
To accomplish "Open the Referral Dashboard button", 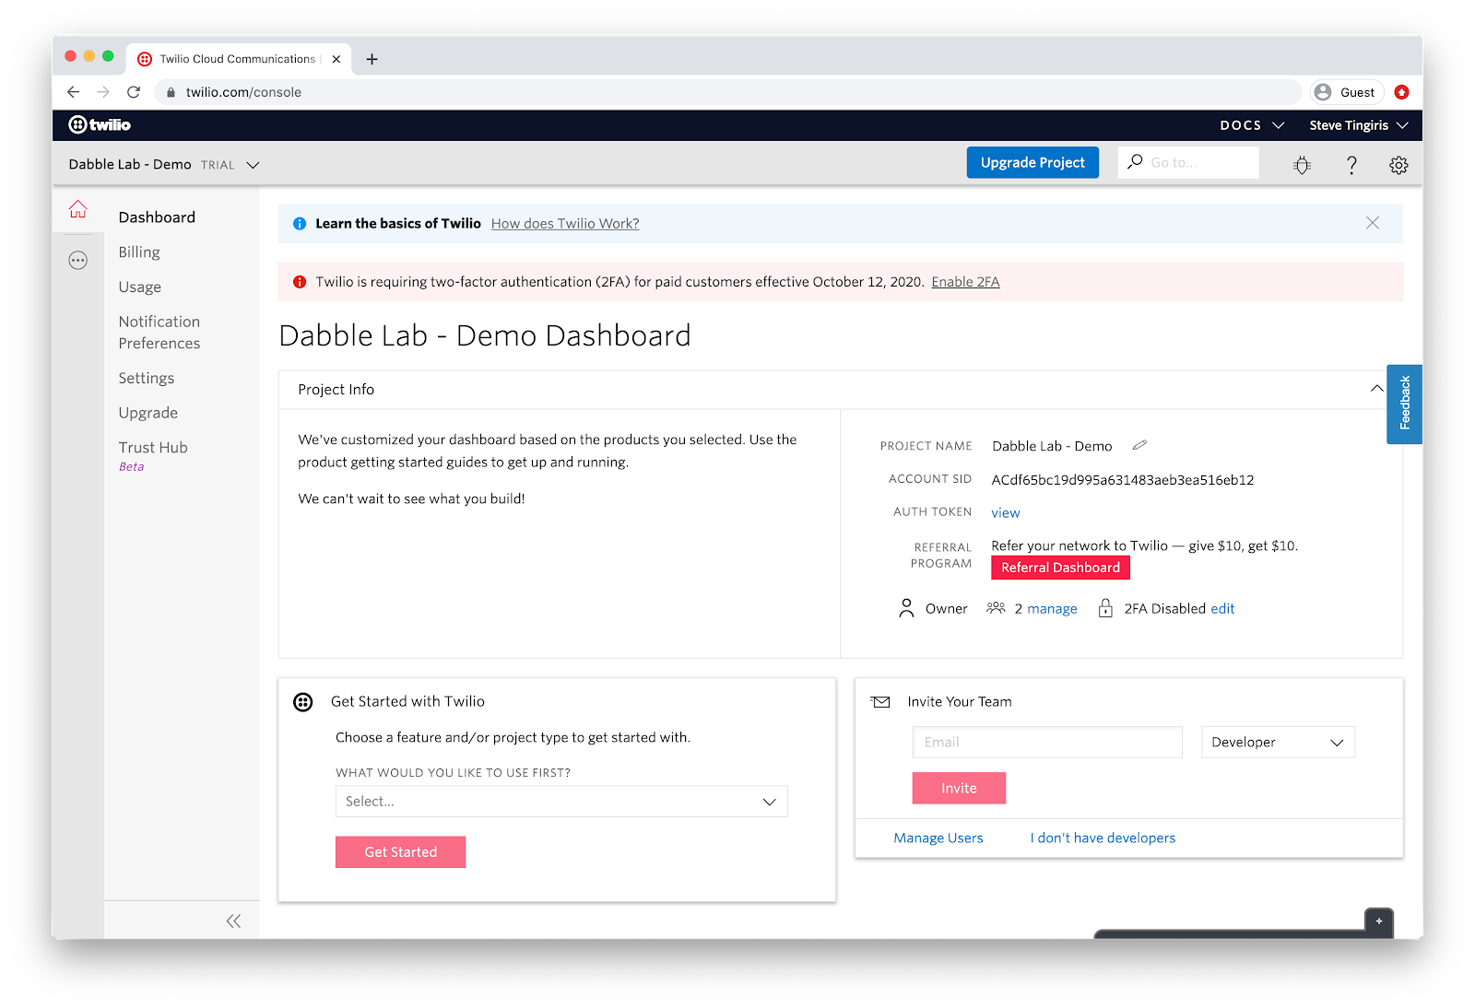I will coord(1060,568).
